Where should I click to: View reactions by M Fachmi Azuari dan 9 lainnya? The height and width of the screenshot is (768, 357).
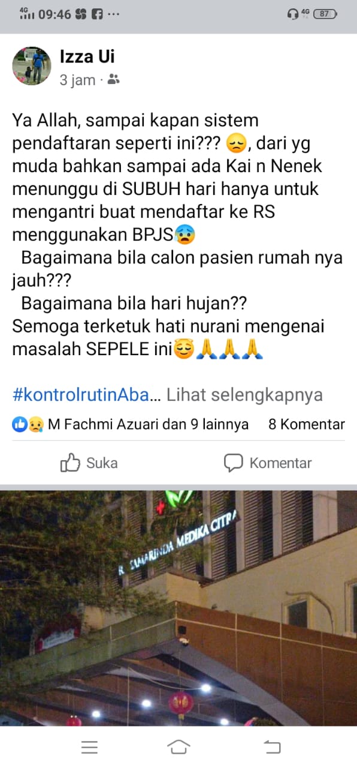pos(148,424)
